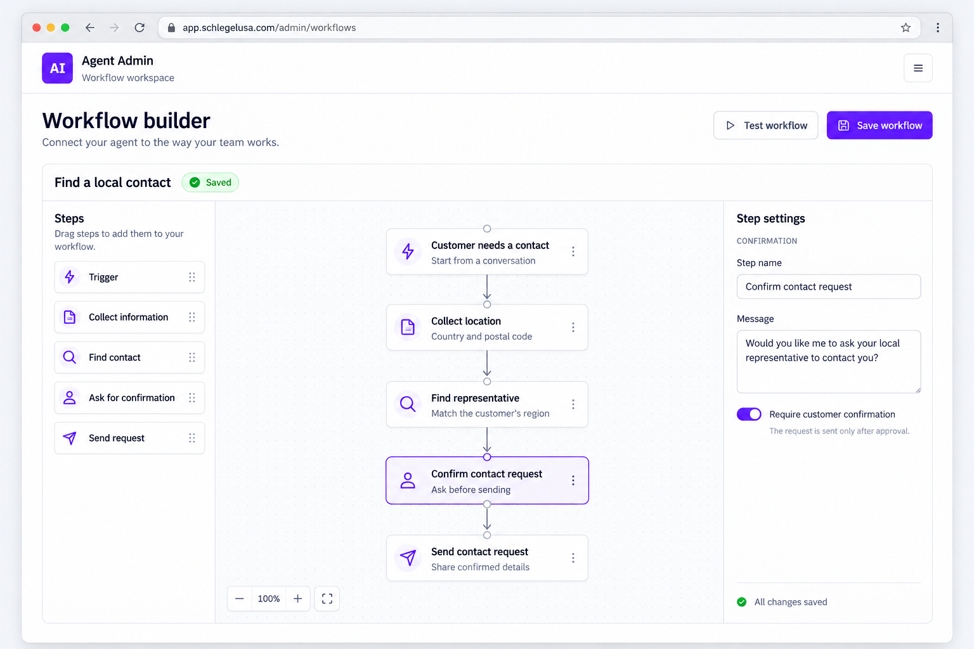The width and height of the screenshot is (974, 649).
Task: Select the Customer needs a contact node
Action: click(487, 252)
